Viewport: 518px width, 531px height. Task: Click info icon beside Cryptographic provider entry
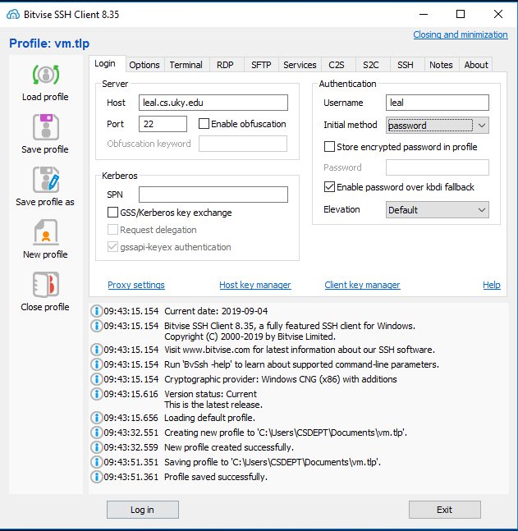click(97, 379)
